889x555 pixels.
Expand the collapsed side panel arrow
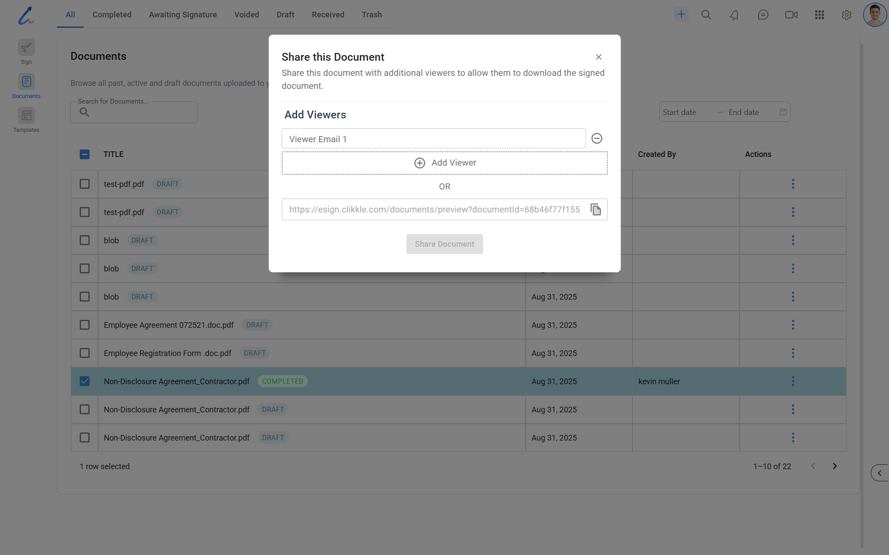[x=879, y=473]
